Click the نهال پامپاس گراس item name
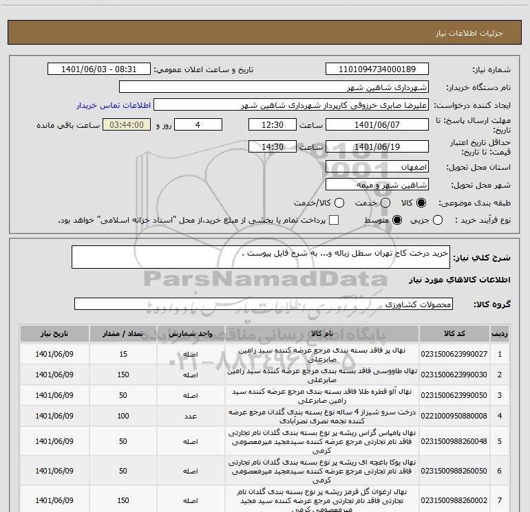The height and width of the screenshot is (512, 530). coord(322,441)
